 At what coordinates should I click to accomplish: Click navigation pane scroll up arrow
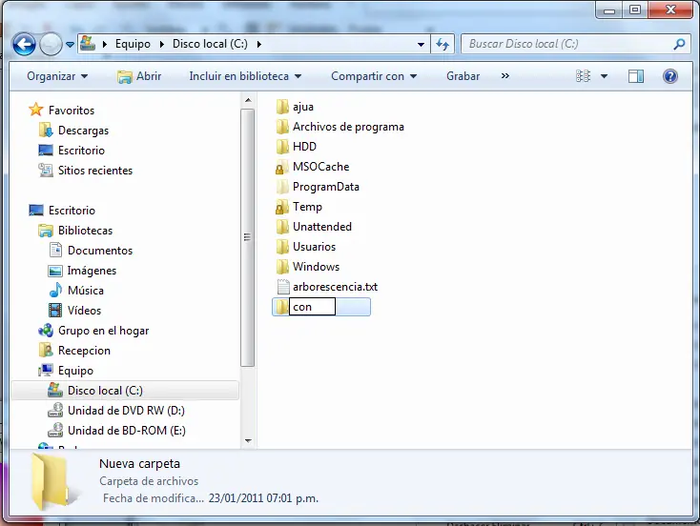tap(248, 100)
